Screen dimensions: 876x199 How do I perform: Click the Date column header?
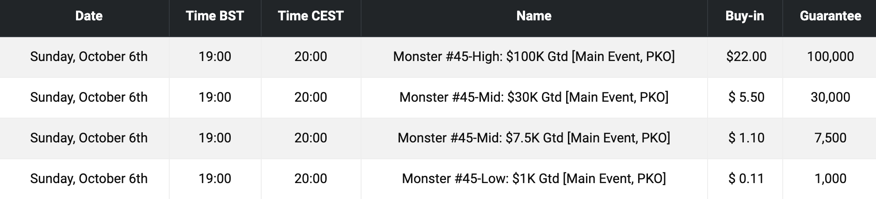tap(89, 16)
